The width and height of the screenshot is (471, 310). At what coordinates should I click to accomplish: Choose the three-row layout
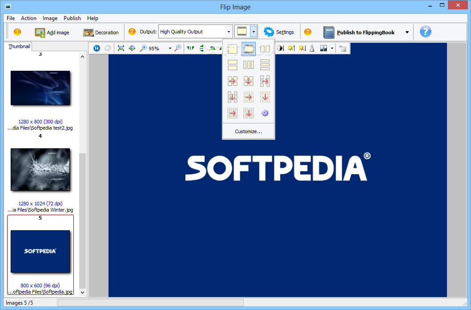265,65
